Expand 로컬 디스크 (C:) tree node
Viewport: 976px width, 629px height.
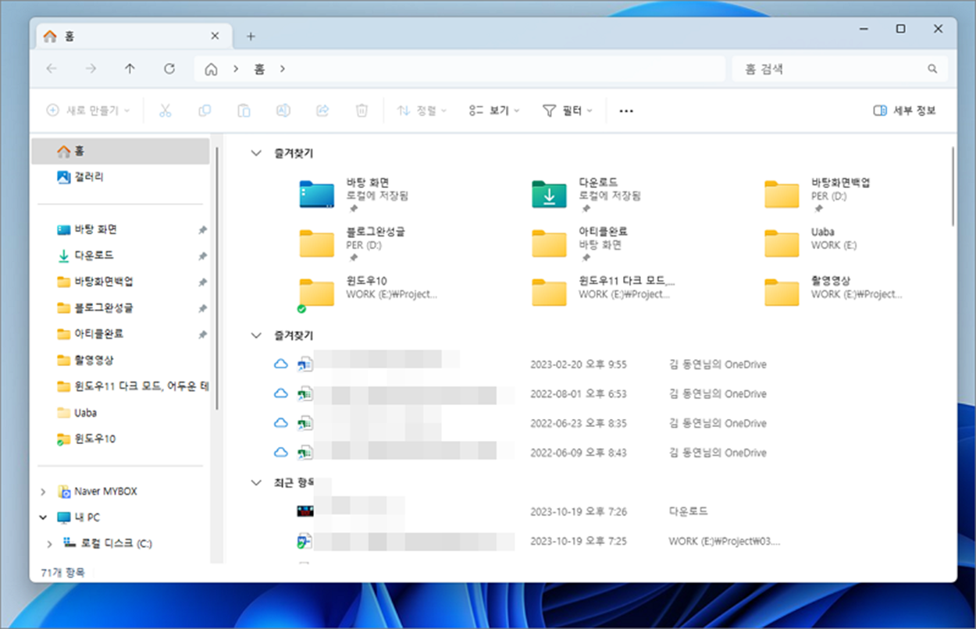[x=50, y=543]
